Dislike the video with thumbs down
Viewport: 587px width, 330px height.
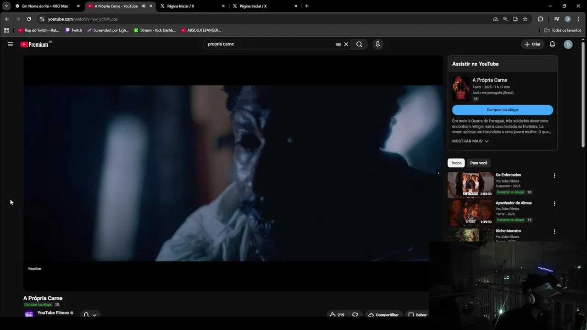click(355, 315)
